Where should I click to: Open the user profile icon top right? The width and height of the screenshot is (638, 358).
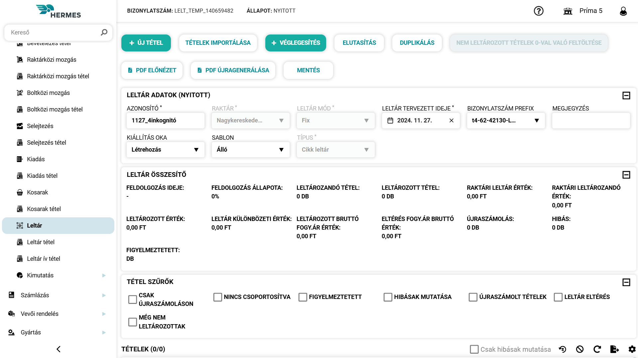tap(623, 11)
